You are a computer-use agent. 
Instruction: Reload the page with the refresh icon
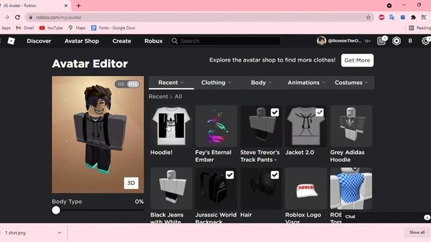[18, 17]
